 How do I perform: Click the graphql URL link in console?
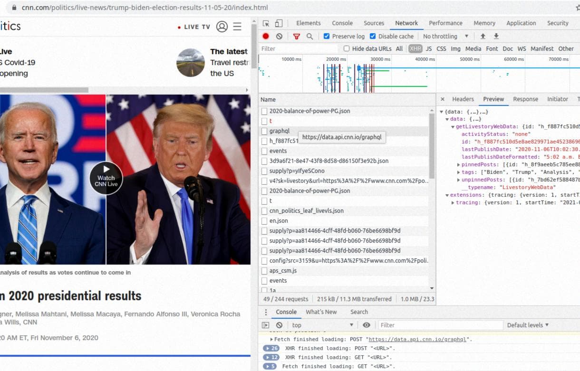coord(419,339)
